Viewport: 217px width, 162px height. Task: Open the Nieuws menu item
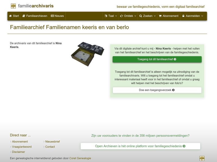[x=57, y=16]
